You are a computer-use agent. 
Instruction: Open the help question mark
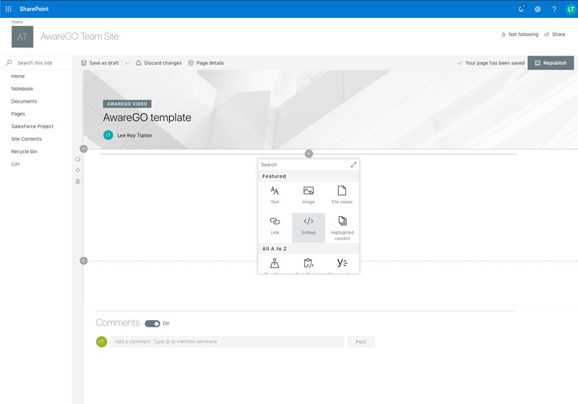coord(554,9)
